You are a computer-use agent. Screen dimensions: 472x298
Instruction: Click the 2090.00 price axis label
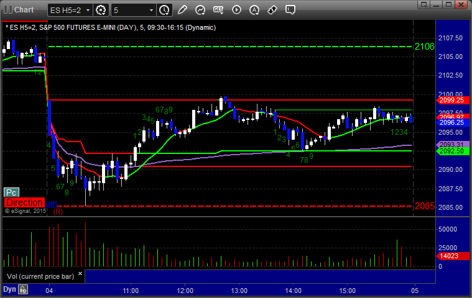click(x=450, y=169)
